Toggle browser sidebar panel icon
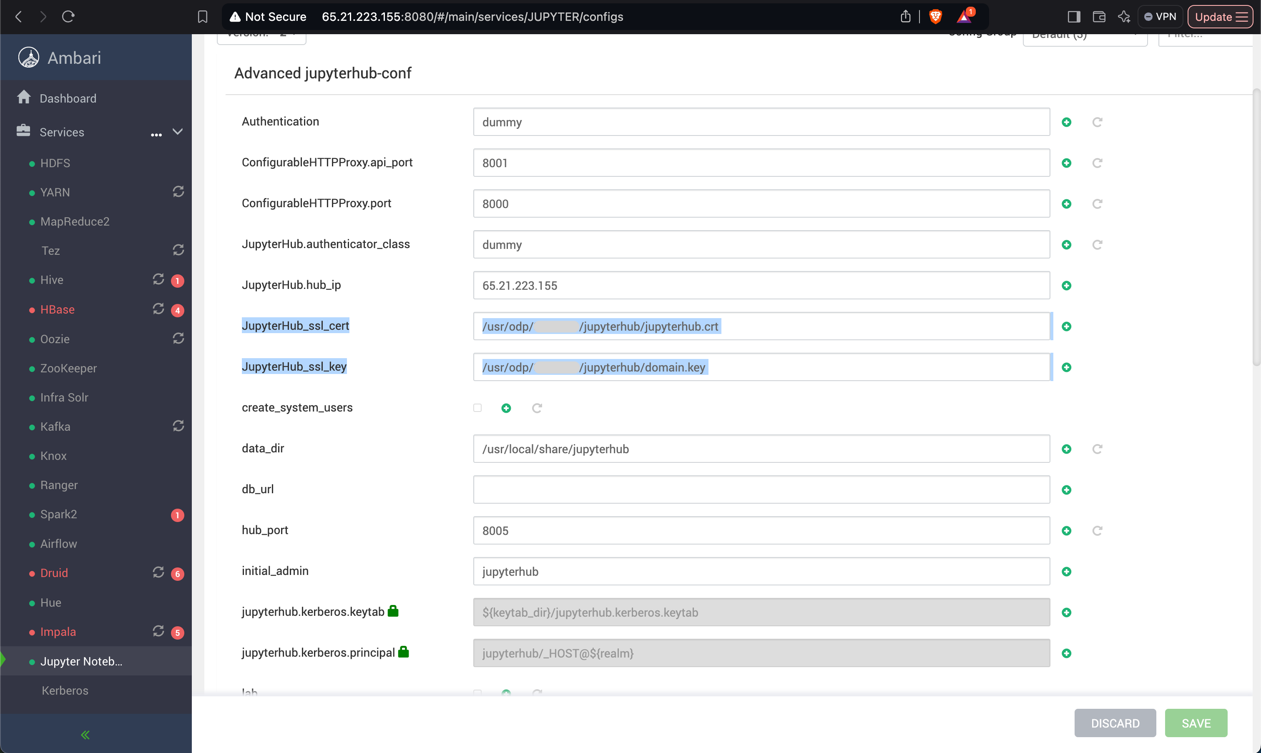Screen dimensions: 1261x753 coord(1074,17)
